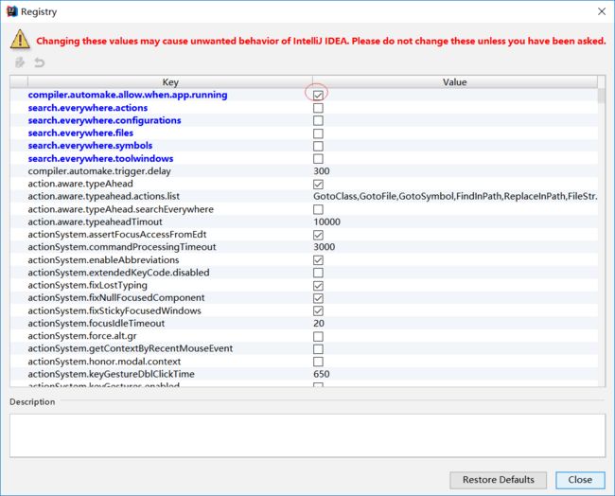Click value 10000 for typeaheadTimout
The height and width of the screenshot is (496, 615).
coord(326,221)
